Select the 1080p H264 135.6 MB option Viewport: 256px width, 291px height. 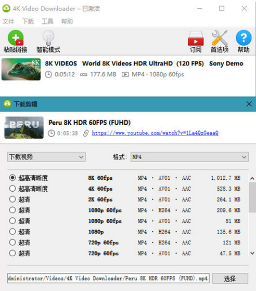pyautogui.click(x=12, y=232)
